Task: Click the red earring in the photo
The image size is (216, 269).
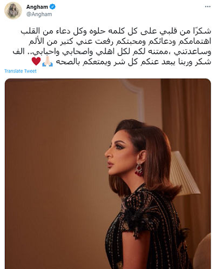Action: (139, 170)
